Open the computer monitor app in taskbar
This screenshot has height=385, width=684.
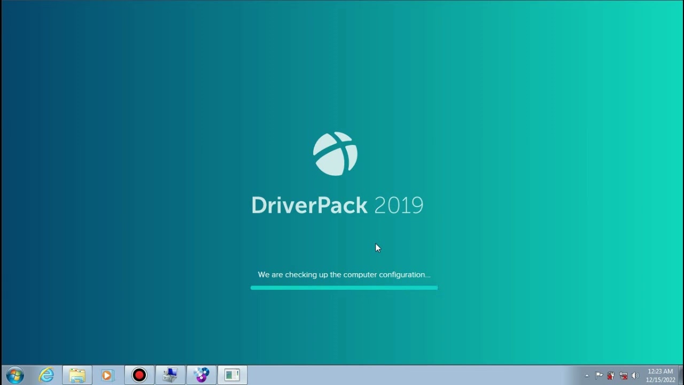point(170,375)
